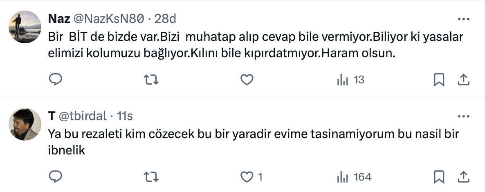
Task: Share the tweet from tbirdal
Action: (463, 176)
